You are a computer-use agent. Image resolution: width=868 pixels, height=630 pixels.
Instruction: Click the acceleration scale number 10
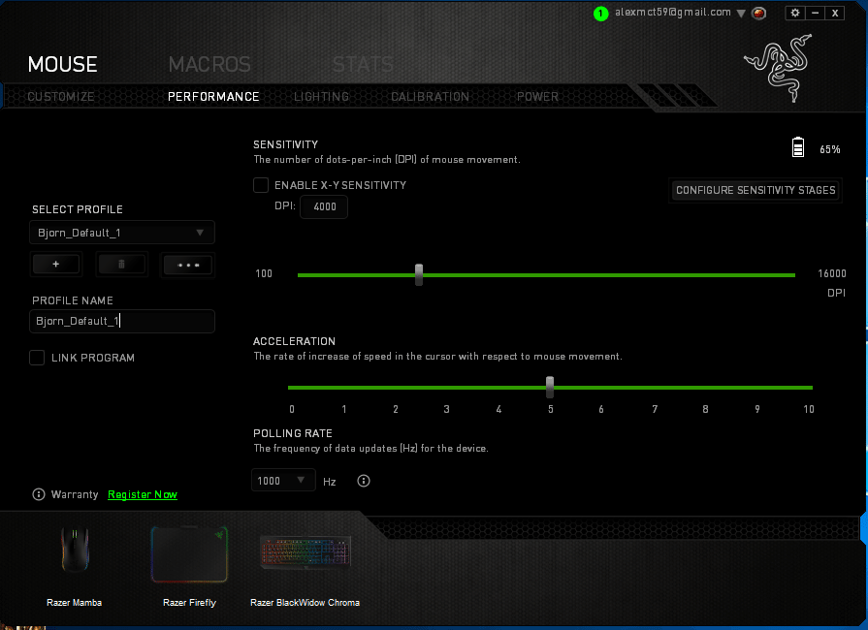pyautogui.click(x=809, y=409)
